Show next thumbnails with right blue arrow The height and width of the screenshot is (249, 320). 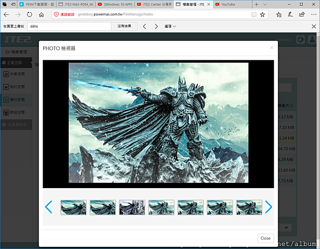268,207
